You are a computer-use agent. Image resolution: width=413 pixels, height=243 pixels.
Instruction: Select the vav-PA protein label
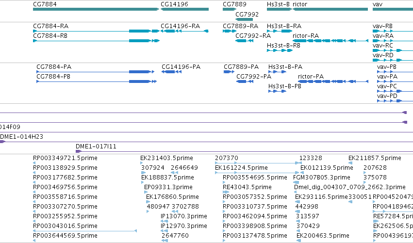tap(387, 77)
